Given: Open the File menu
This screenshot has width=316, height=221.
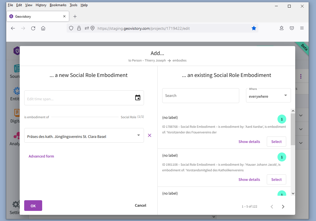Looking at the screenshot, I should coord(10,5).
